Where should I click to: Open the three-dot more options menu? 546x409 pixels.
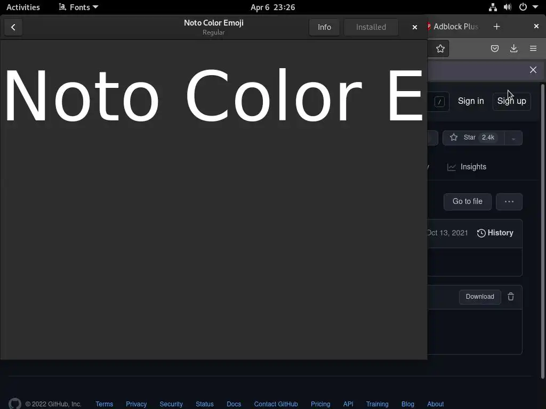point(509,202)
